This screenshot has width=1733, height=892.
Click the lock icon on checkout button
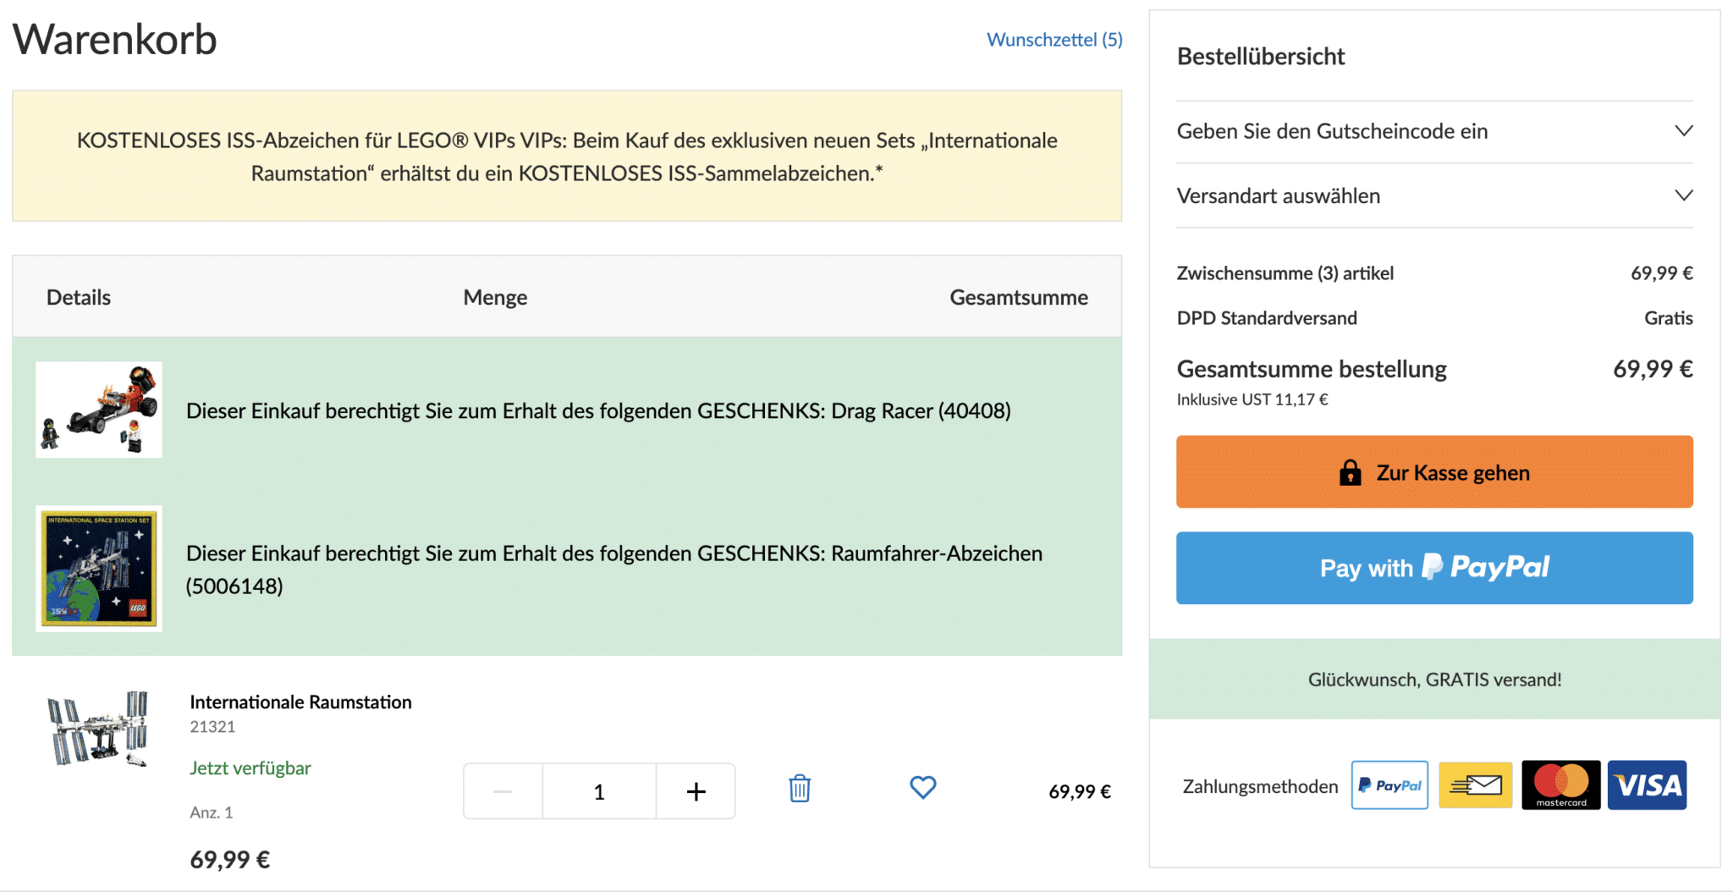[1351, 472]
